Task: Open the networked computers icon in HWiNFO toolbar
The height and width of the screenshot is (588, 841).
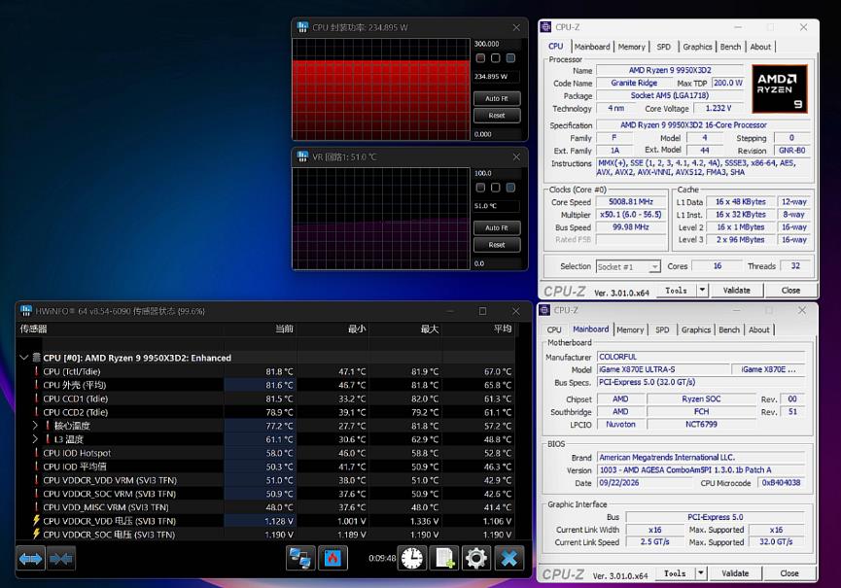Action: tap(300, 559)
